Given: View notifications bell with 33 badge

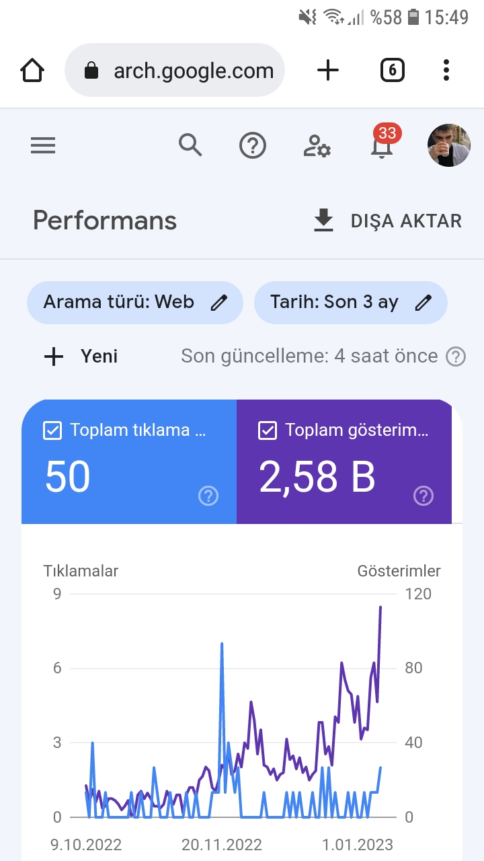Looking at the screenshot, I should pyautogui.click(x=382, y=143).
